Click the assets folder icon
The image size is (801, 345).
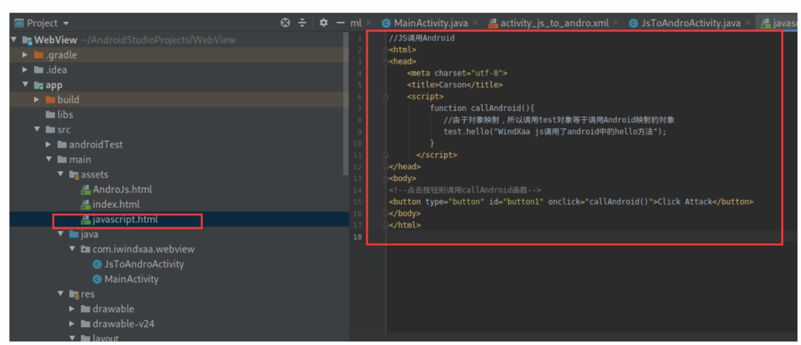tap(73, 175)
